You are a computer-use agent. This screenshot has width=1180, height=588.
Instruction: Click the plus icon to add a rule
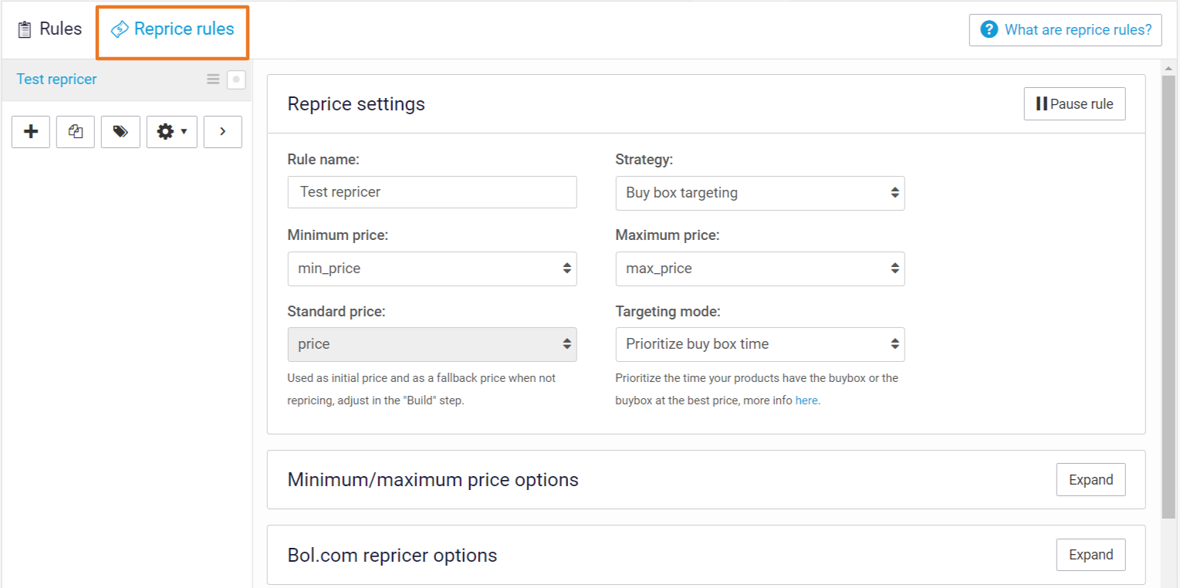coord(31,132)
